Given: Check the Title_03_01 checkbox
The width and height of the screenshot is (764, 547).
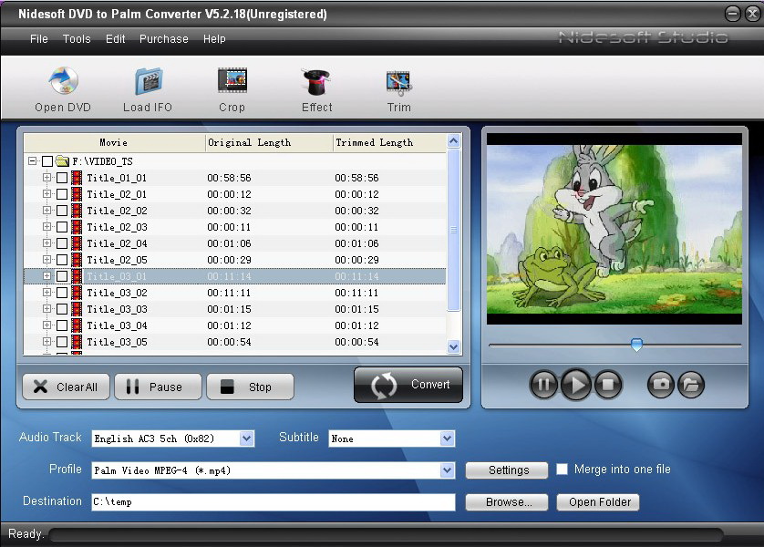Looking at the screenshot, I should [62, 276].
